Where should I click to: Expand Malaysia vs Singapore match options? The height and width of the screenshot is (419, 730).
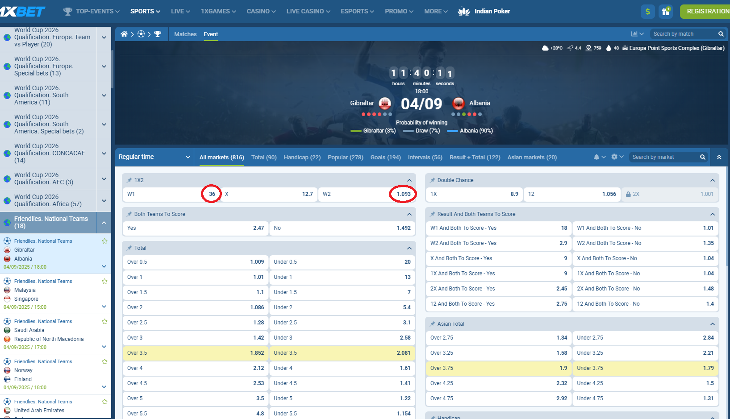pyautogui.click(x=104, y=307)
